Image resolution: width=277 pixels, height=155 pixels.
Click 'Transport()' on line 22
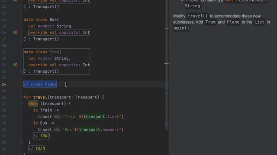(x=46, y=71)
